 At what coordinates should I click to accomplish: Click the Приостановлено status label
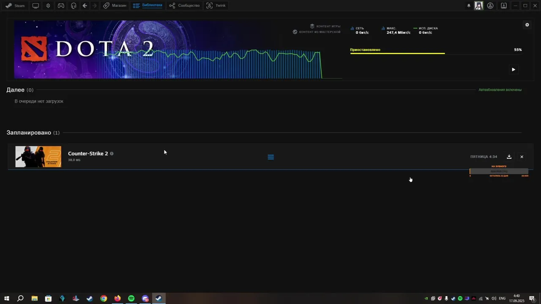coord(365,50)
